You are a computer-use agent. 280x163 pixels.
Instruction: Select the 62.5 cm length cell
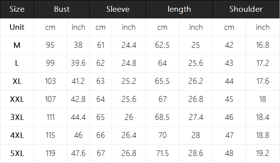162,45
